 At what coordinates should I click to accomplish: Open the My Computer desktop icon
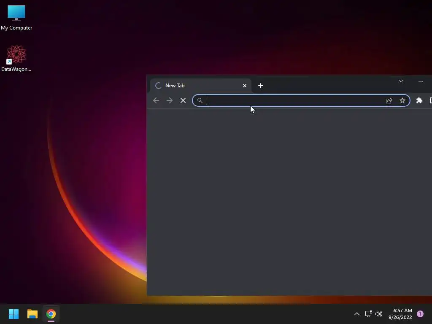pos(16,17)
